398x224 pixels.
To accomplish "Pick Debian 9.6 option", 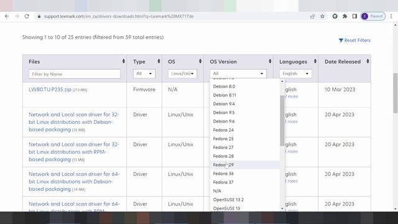I will click(244, 121).
